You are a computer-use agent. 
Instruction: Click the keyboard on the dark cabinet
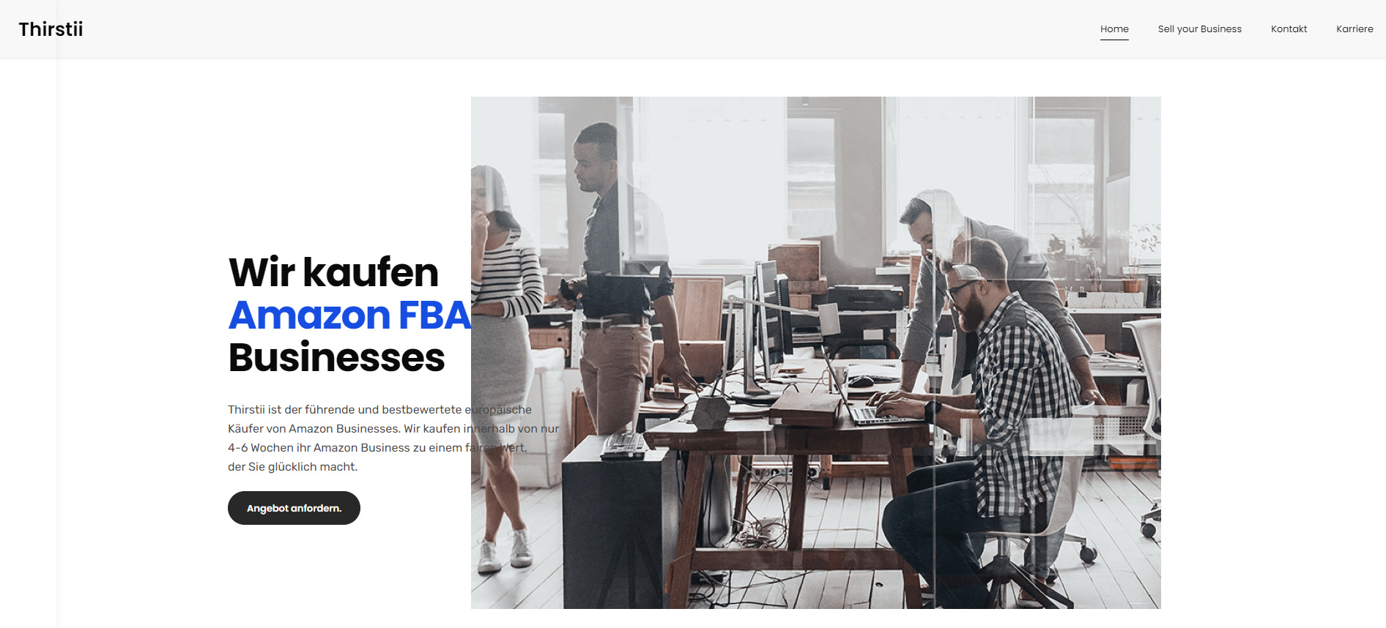623,445
